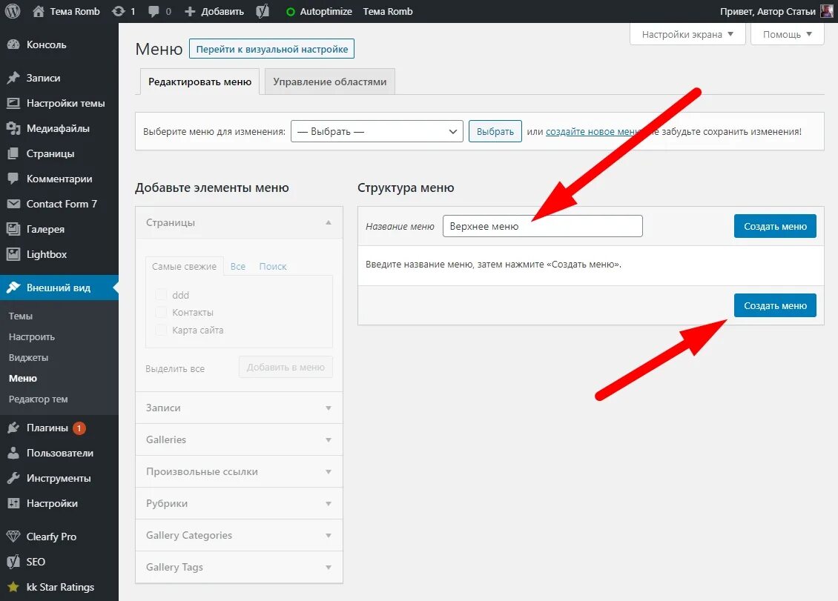The image size is (838, 601).
Task: Switch to the Поиск pages tab
Action: [273, 266]
